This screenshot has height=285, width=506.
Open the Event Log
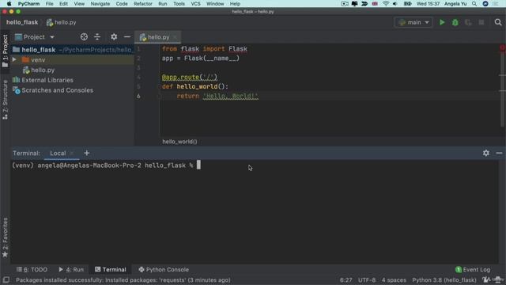tap(473, 269)
